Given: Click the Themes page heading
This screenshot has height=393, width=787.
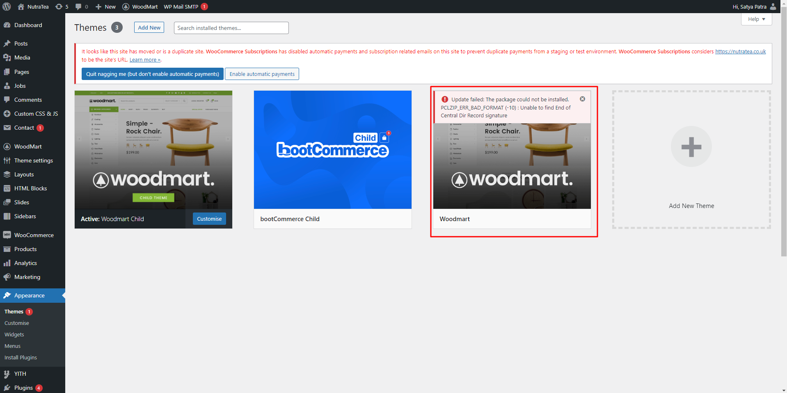Looking at the screenshot, I should (x=90, y=27).
